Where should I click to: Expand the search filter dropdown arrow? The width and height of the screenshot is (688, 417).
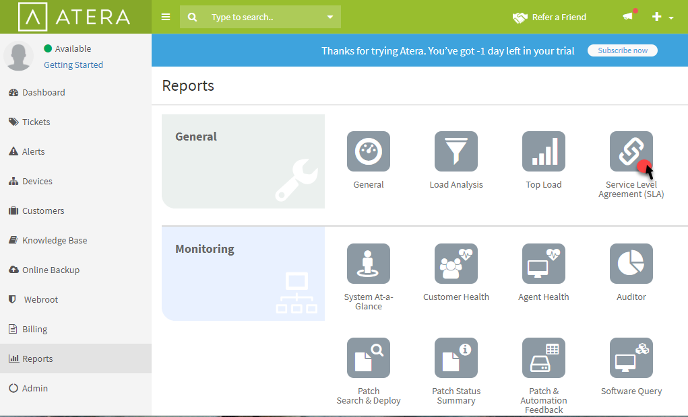[x=330, y=17]
